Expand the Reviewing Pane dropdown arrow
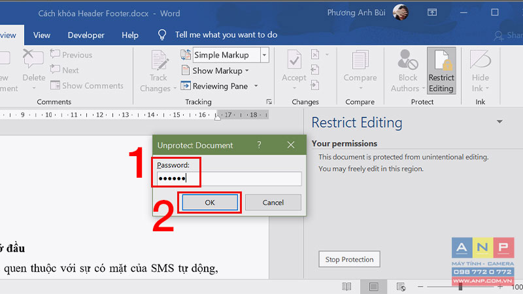This screenshot has height=294, width=523. (x=256, y=86)
